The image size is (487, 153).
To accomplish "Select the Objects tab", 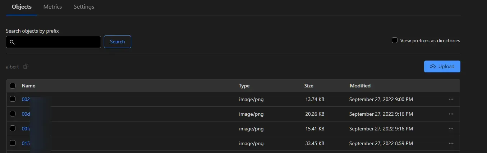I will [x=22, y=7].
